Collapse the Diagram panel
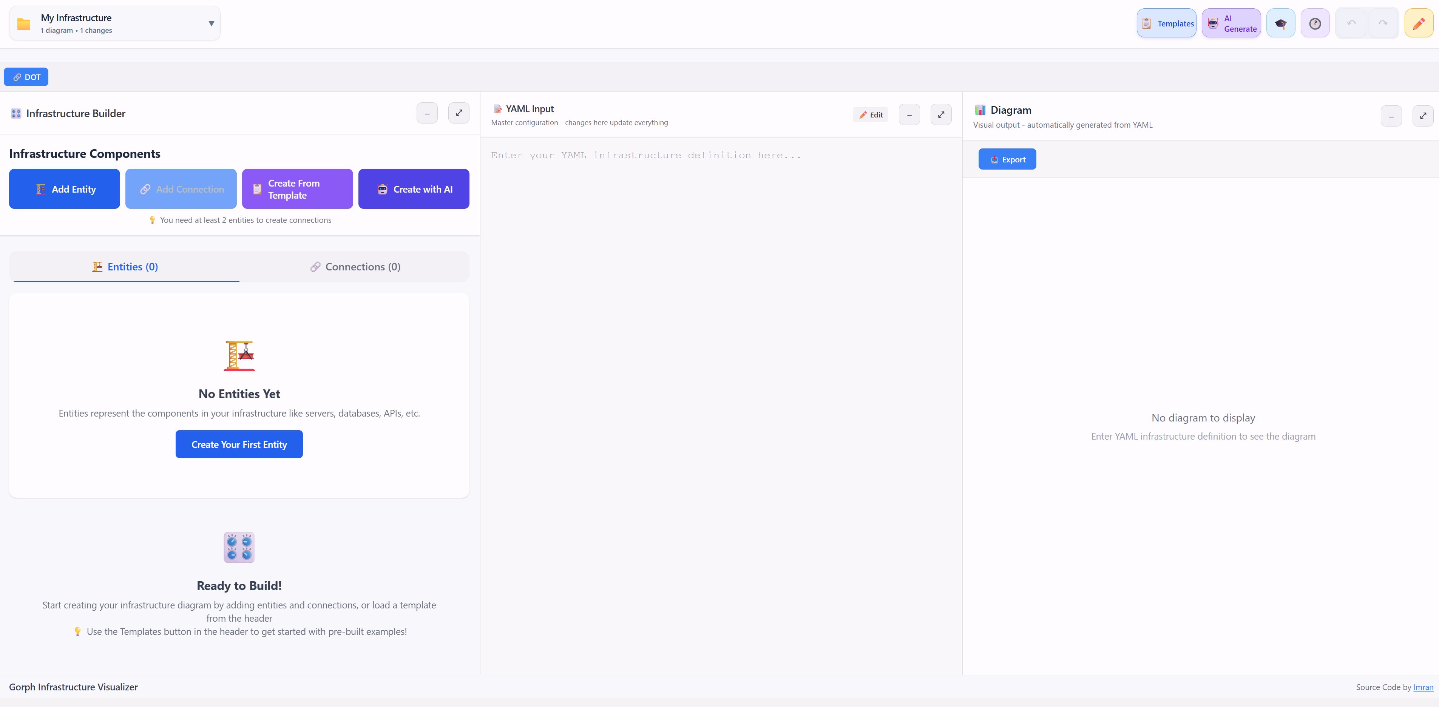 click(1391, 116)
